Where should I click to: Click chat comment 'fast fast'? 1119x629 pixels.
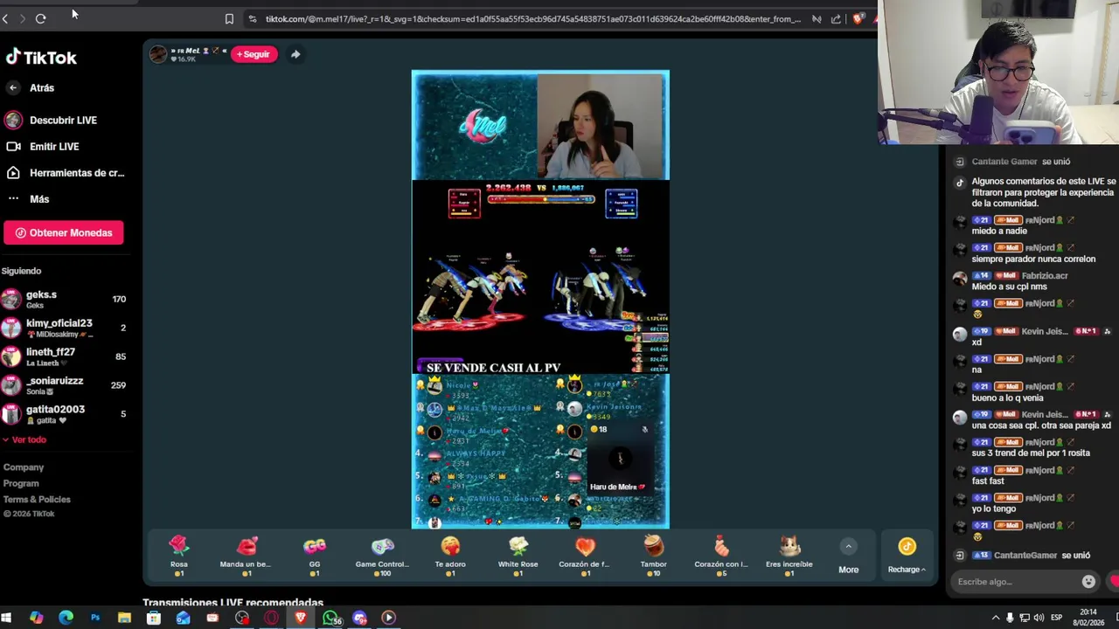pyautogui.click(x=988, y=480)
